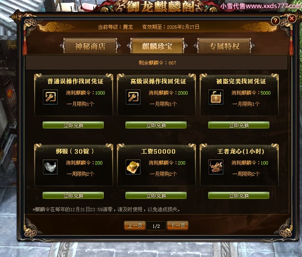
Task: Redeem 王者龙心 with 立即兑换 button
Action: 239,195
